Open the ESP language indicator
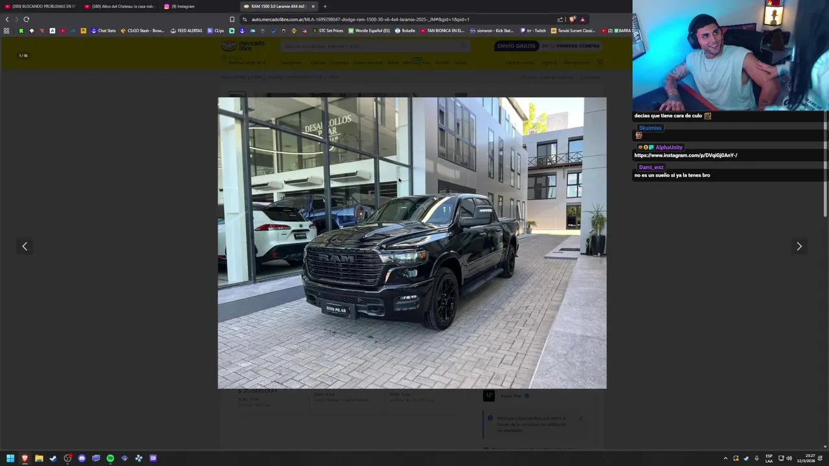The height and width of the screenshot is (466, 829). (x=769, y=458)
